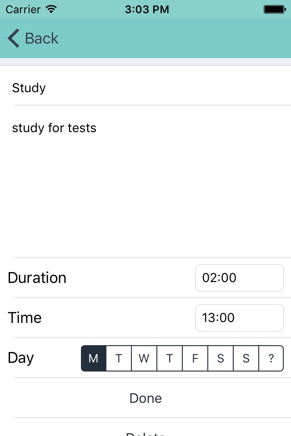Edit the Study title field
Screen dimensions: 291x436
pos(145,88)
